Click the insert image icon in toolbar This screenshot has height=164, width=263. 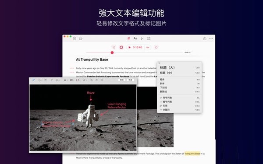tap(149, 38)
